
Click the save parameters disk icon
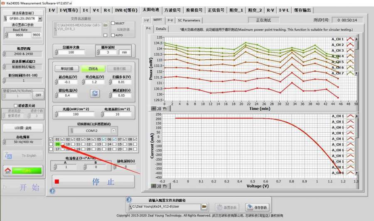[250, 207]
